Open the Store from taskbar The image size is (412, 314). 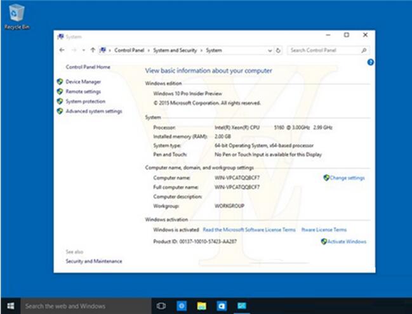tap(222, 306)
